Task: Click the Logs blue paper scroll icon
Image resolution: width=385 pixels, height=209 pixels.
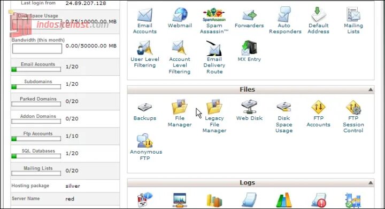Action: coord(249,200)
